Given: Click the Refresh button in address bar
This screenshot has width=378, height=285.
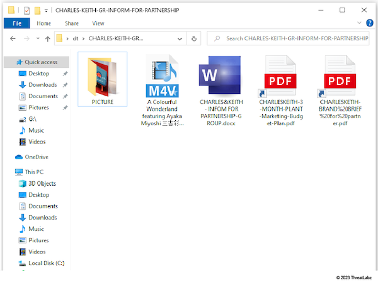Looking at the screenshot, I should click(195, 38).
